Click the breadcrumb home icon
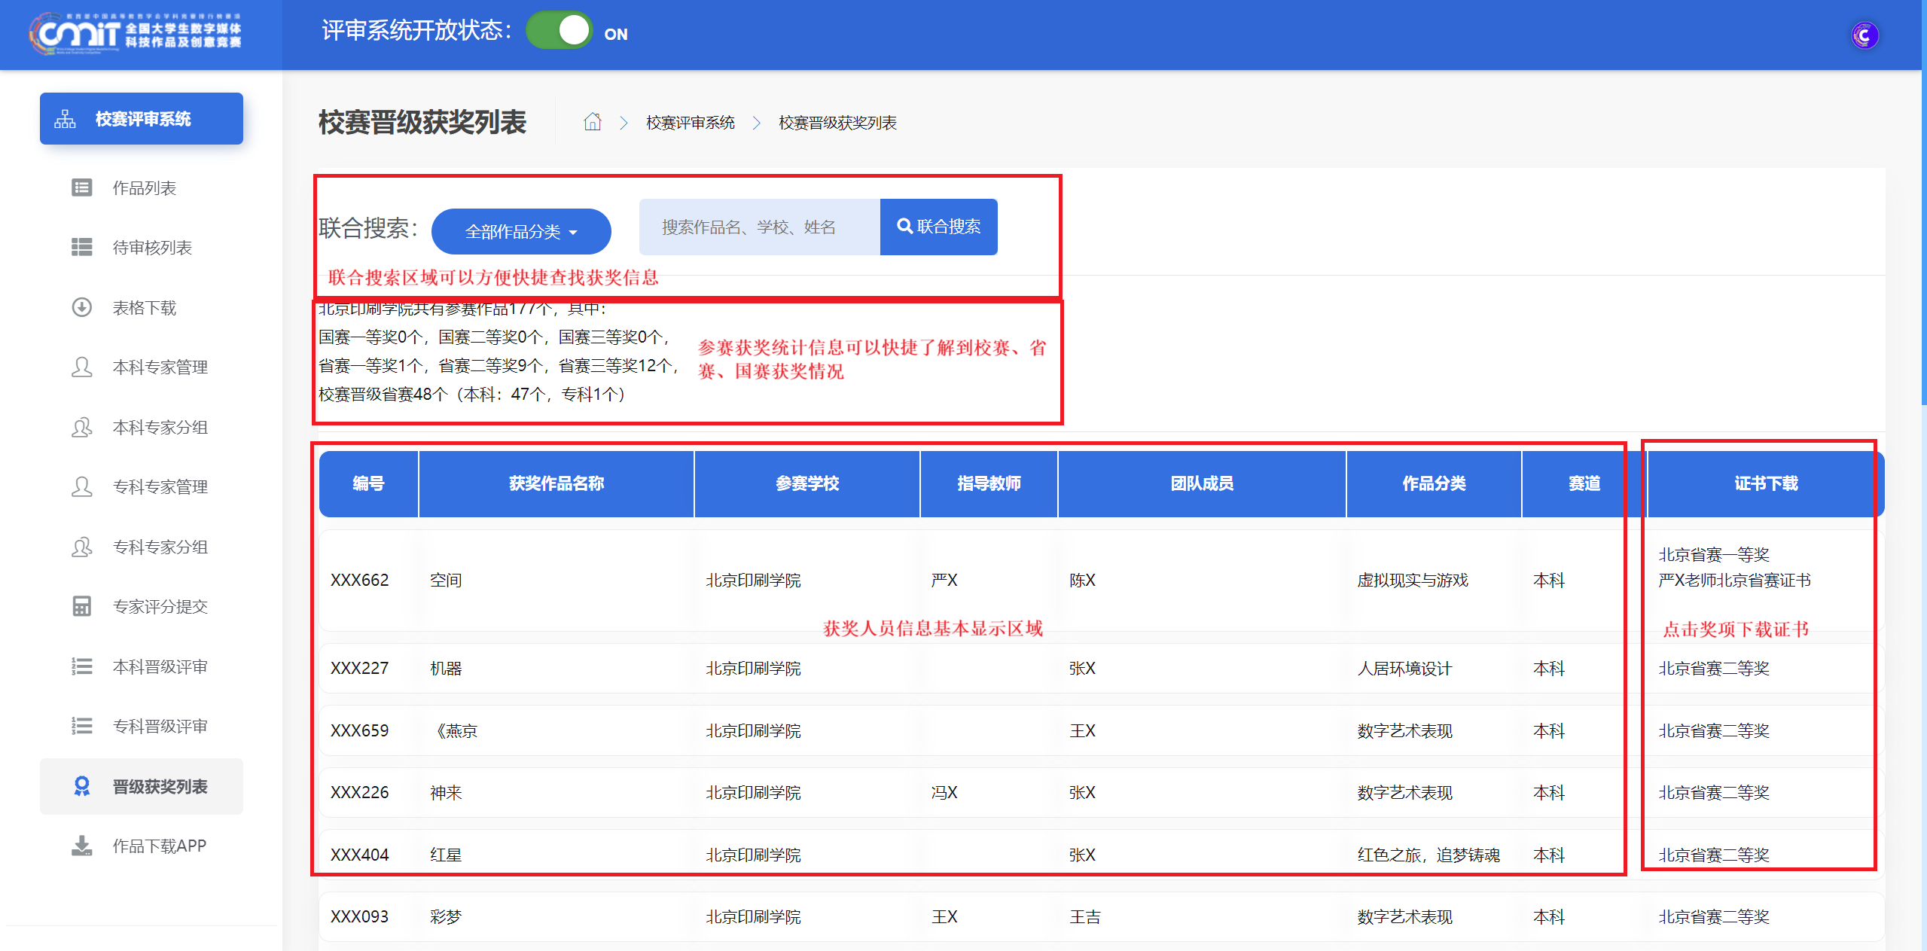The image size is (1927, 951). 593,122
